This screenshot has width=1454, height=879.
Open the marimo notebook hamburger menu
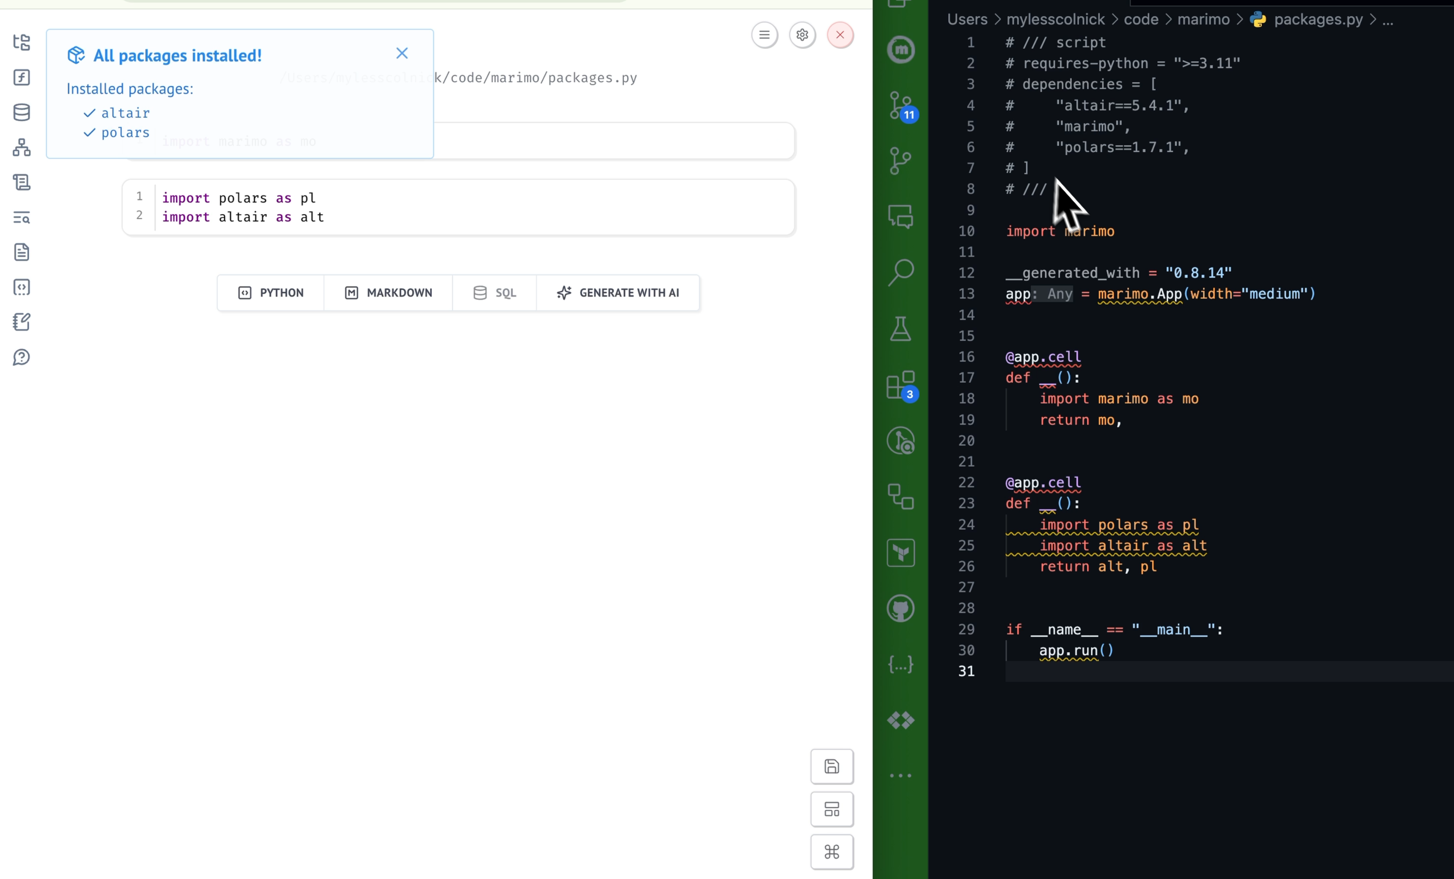[x=764, y=35]
